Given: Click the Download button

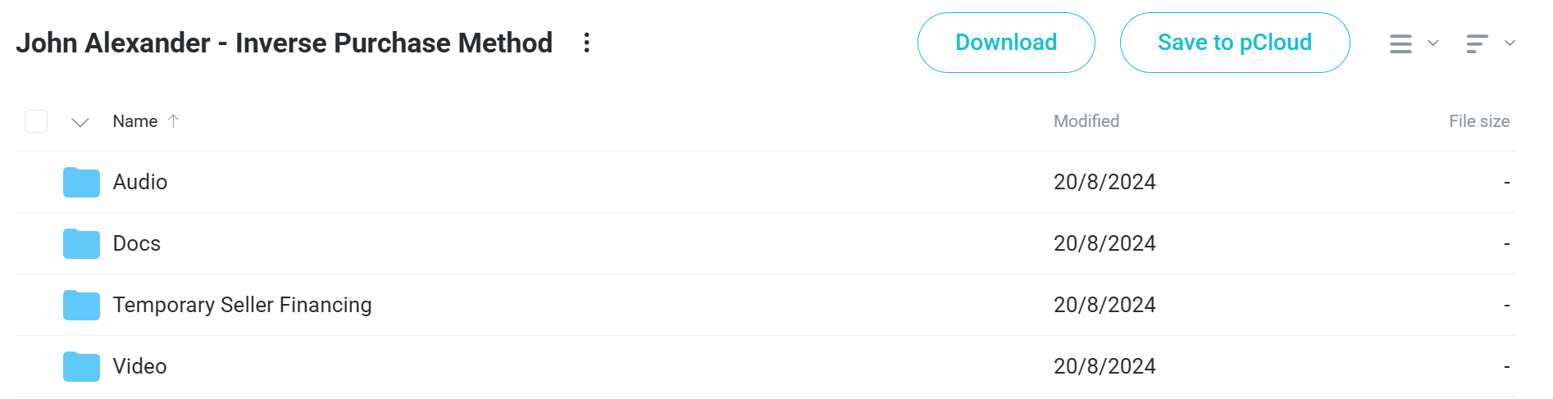Looking at the screenshot, I should [1006, 43].
